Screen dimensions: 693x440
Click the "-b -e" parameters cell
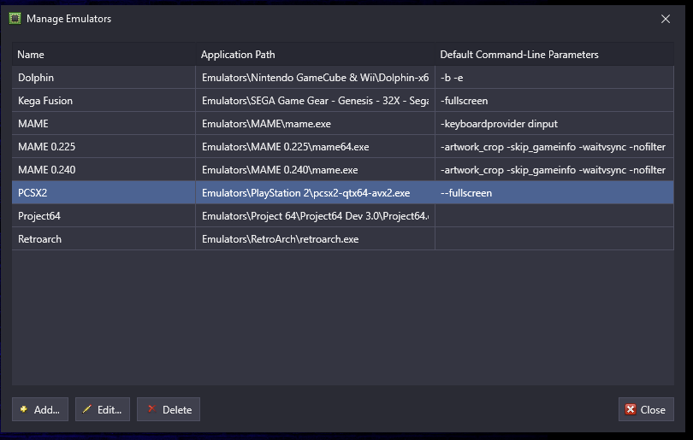554,77
